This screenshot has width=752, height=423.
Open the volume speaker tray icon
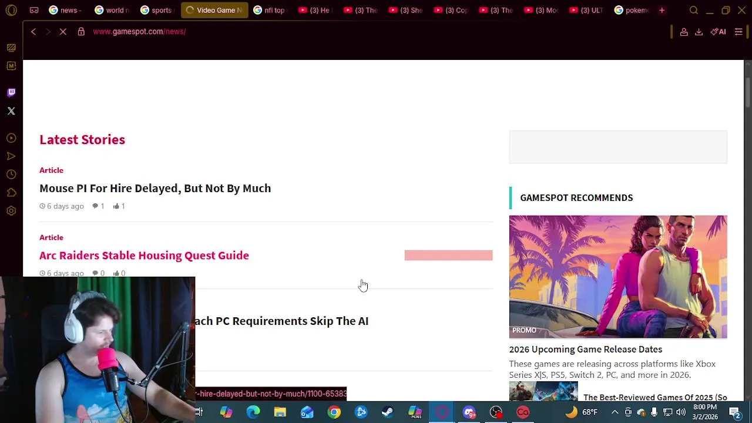click(680, 412)
